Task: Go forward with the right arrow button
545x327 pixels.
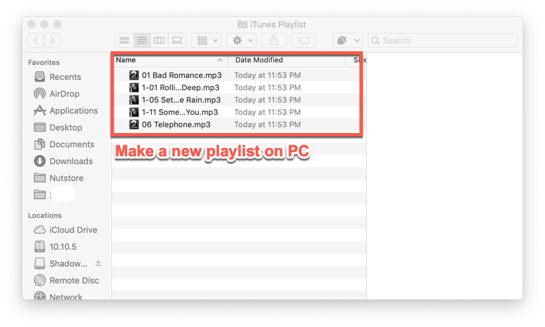Action: click(53, 41)
